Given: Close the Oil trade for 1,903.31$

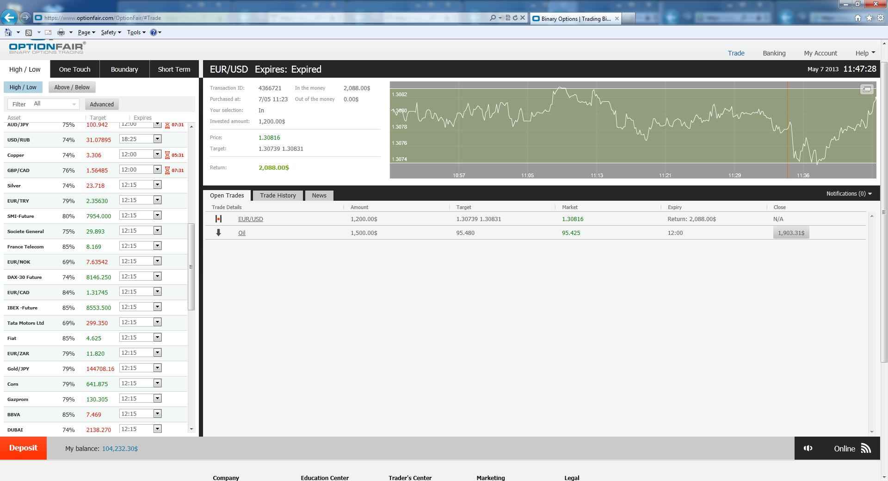Looking at the screenshot, I should click(790, 233).
